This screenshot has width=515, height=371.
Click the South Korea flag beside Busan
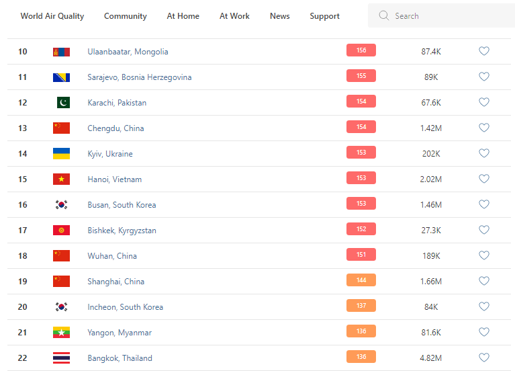pos(61,205)
